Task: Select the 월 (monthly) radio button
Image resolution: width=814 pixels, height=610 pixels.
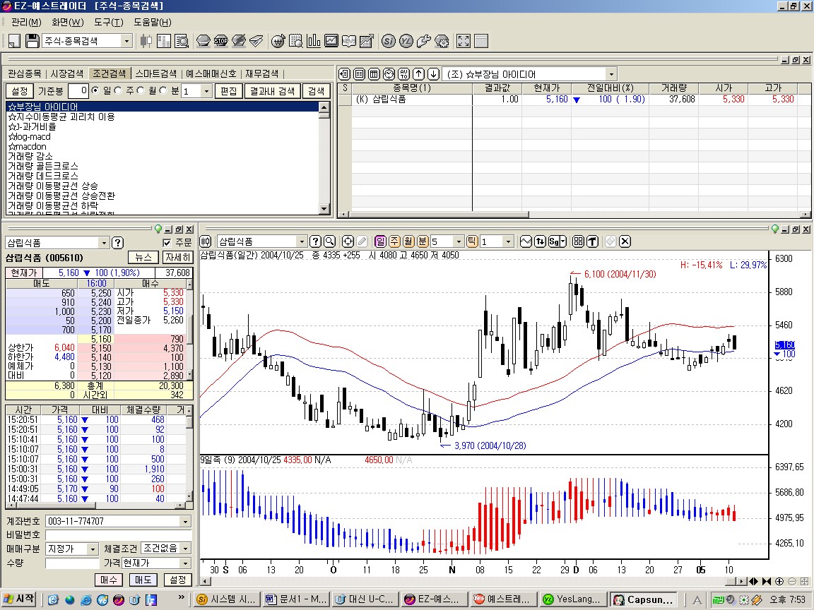Action: (141, 91)
